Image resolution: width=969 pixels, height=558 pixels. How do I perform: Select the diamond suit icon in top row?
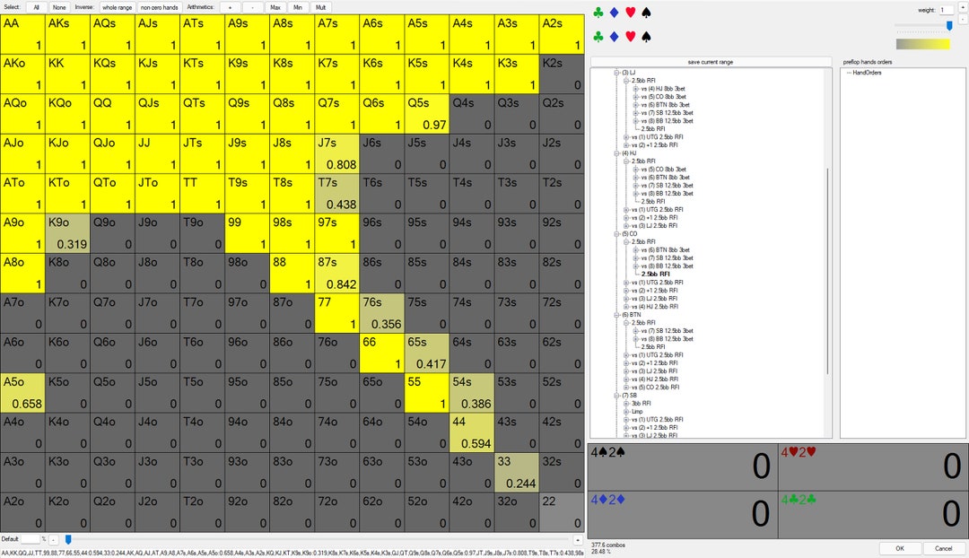click(x=615, y=12)
